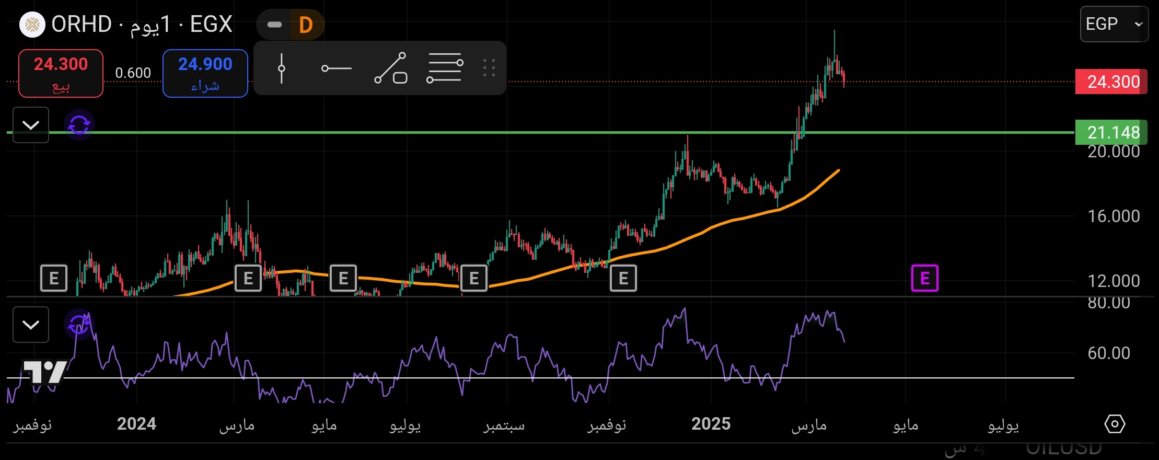Open the earnings marker near May 2024
This screenshot has height=460, width=1159.
343,278
